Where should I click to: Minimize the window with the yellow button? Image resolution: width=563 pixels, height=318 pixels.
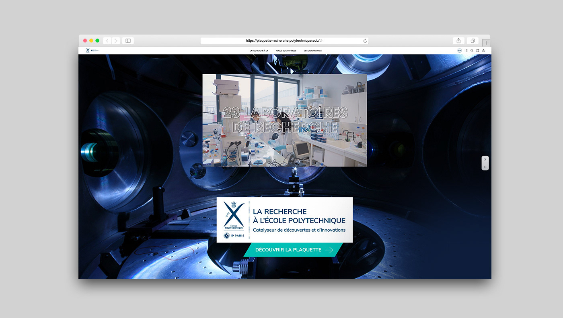click(91, 41)
